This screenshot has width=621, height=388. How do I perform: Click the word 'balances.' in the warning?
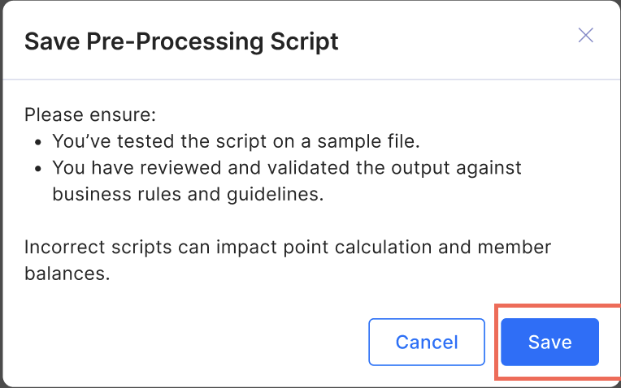67,274
